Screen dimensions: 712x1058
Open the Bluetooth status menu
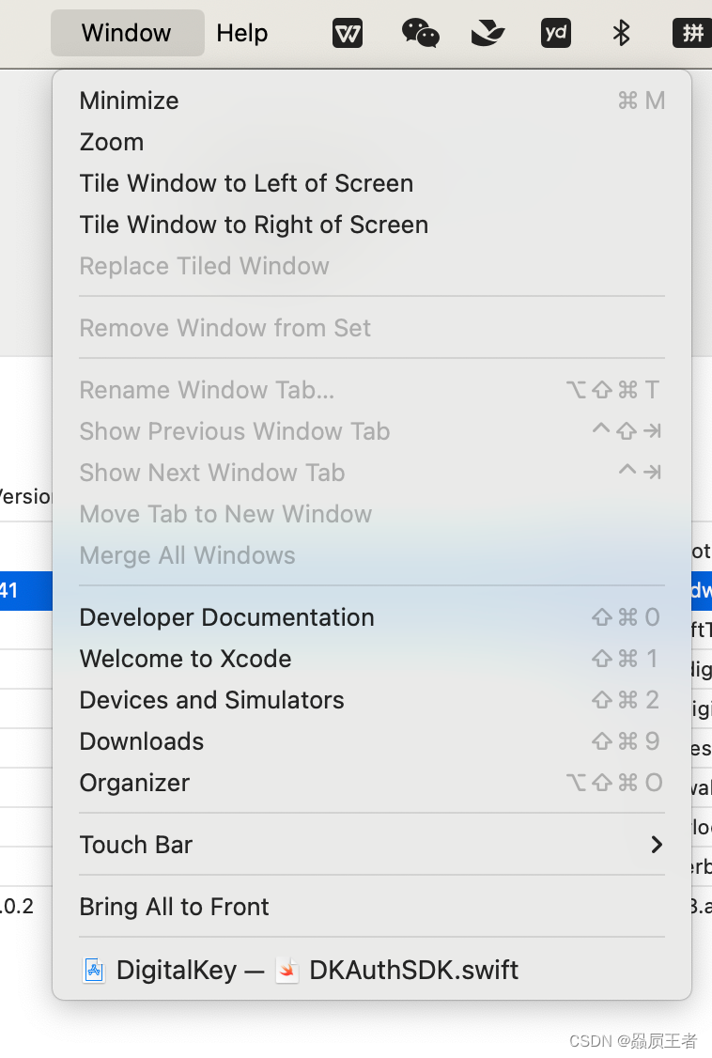pos(621,32)
